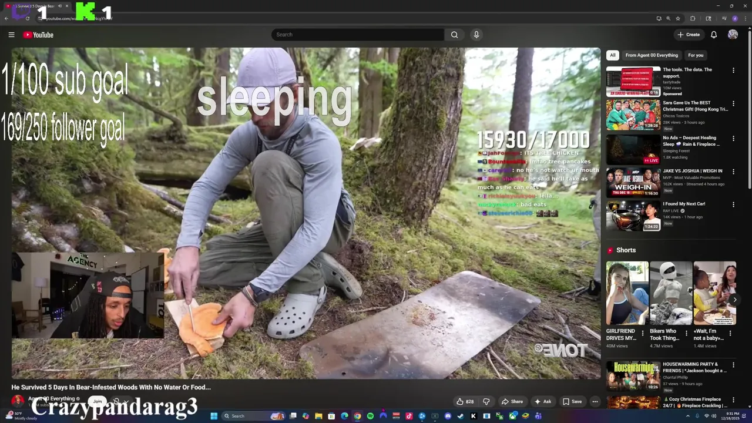Open menu for 'HOUSEWARMING PARTY' video
This screenshot has height=423, width=752.
[x=733, y=365]
